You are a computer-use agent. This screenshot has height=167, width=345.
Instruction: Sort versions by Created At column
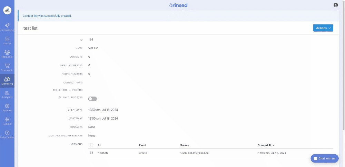pyautogui.click(x=266, y=145)
